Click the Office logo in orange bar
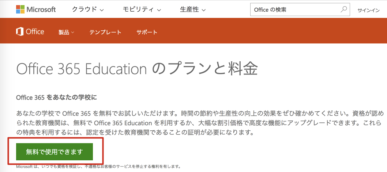387x172 pixels. coord(30,32)
